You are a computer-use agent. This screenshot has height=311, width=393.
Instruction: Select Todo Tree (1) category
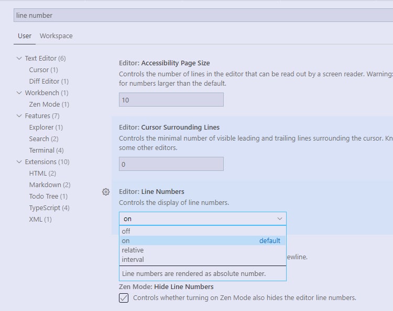click(48, 196)
